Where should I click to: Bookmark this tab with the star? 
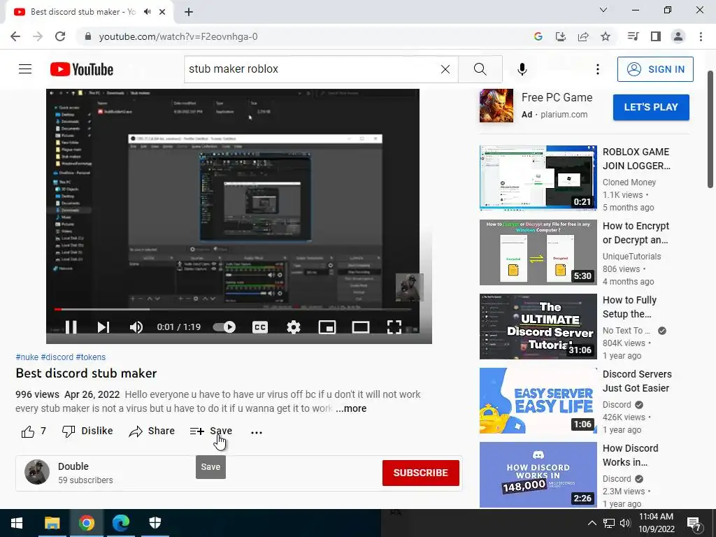[x=606, y=36]
